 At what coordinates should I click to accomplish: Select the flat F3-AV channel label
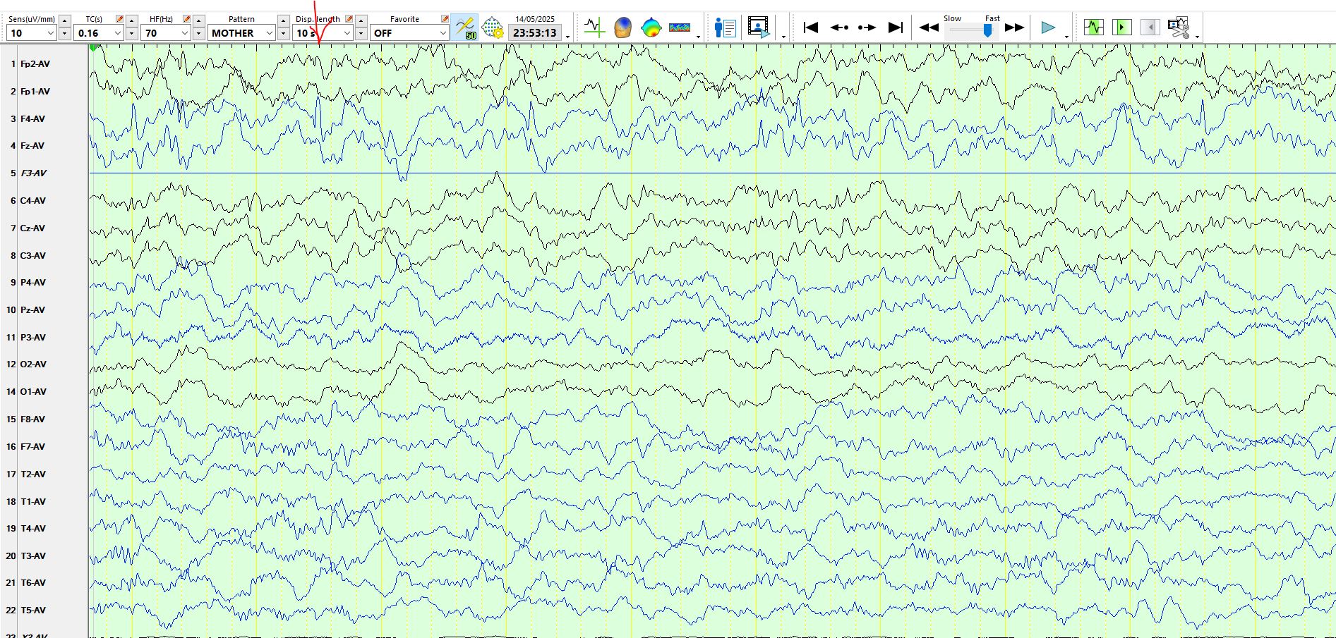pos(34,173)
